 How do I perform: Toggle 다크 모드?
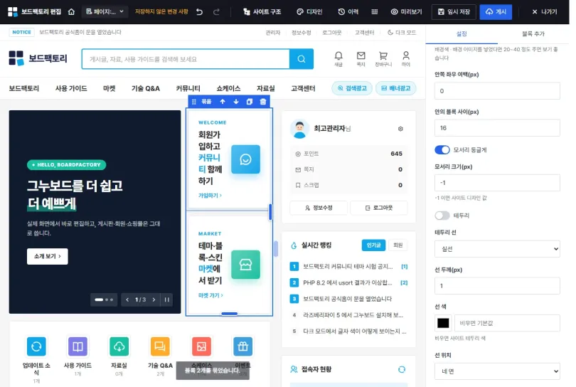(x=402, y=32)
